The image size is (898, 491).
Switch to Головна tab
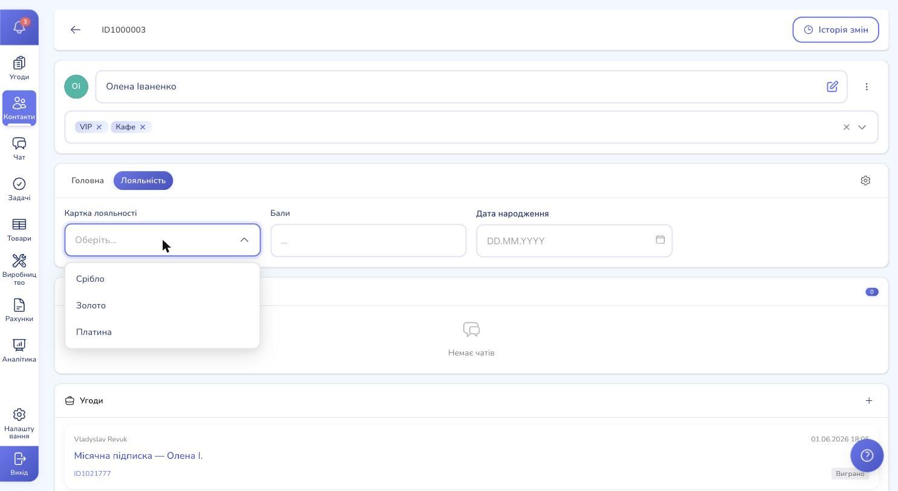coord(88,181)
